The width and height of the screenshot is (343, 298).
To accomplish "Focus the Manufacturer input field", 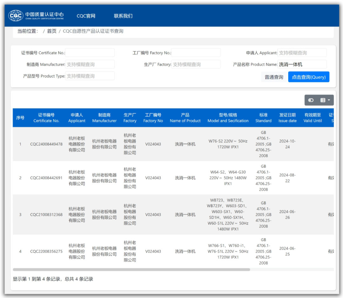I will click(90, 64).
